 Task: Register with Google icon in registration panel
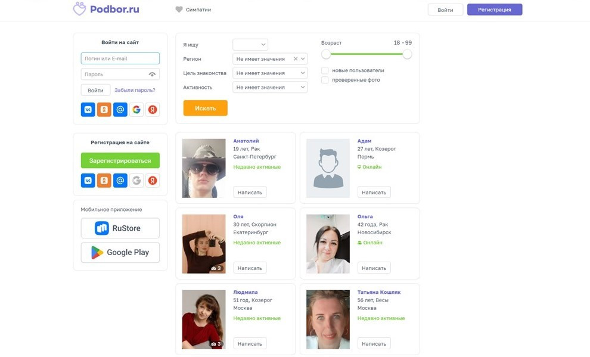(136, 181)
